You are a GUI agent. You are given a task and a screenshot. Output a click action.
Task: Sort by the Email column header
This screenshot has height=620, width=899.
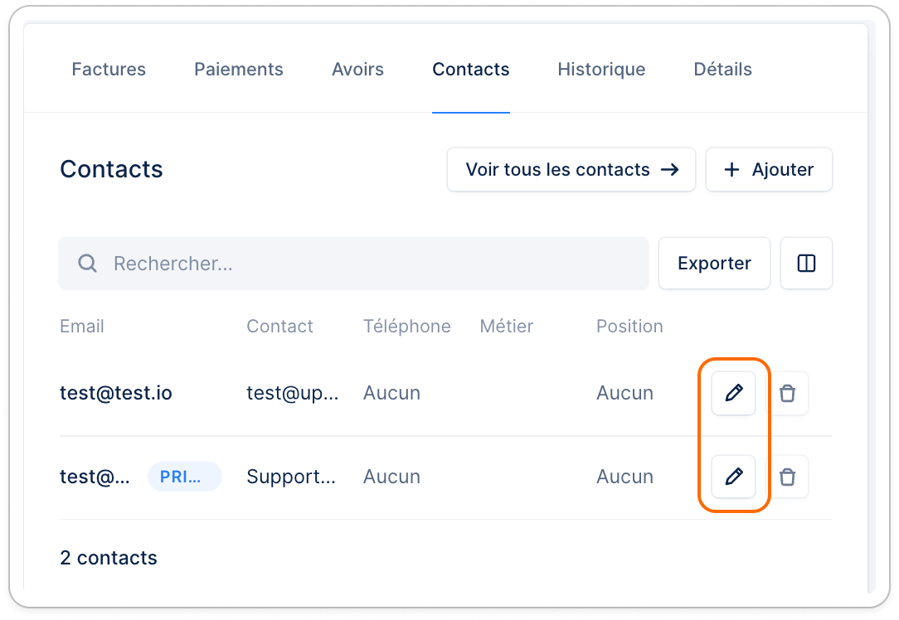pyautogui.click(x=82, y=327)
